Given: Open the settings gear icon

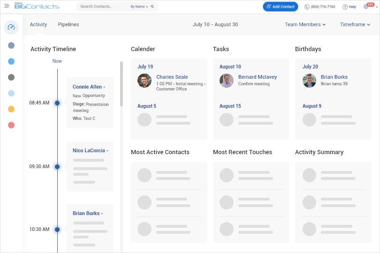Looking at the screenshot, I should tap(366, 7).
